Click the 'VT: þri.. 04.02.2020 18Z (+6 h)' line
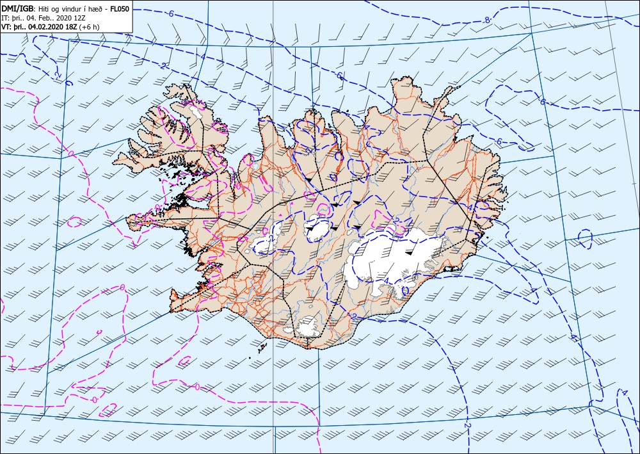Image resolution: width=640 pixels, height=454 pixels. click(50, 27)
